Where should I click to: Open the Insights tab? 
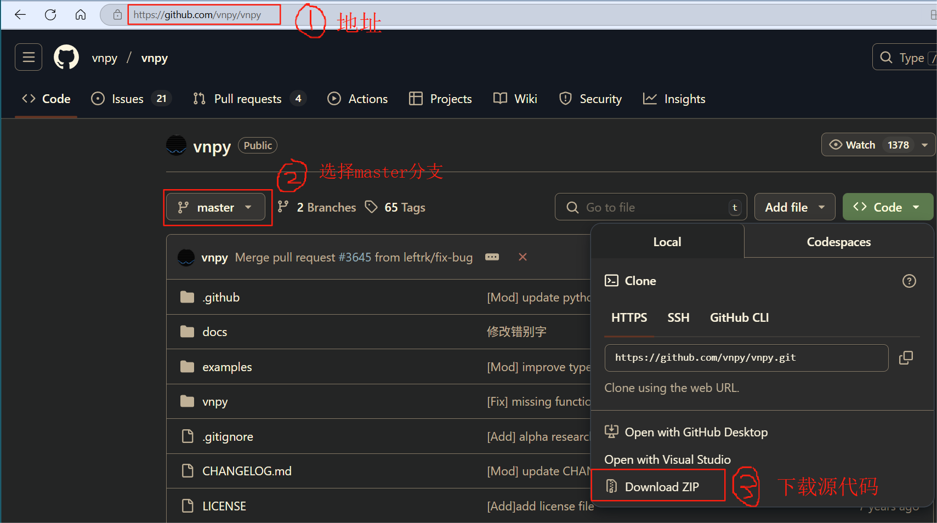pos(674,99)
